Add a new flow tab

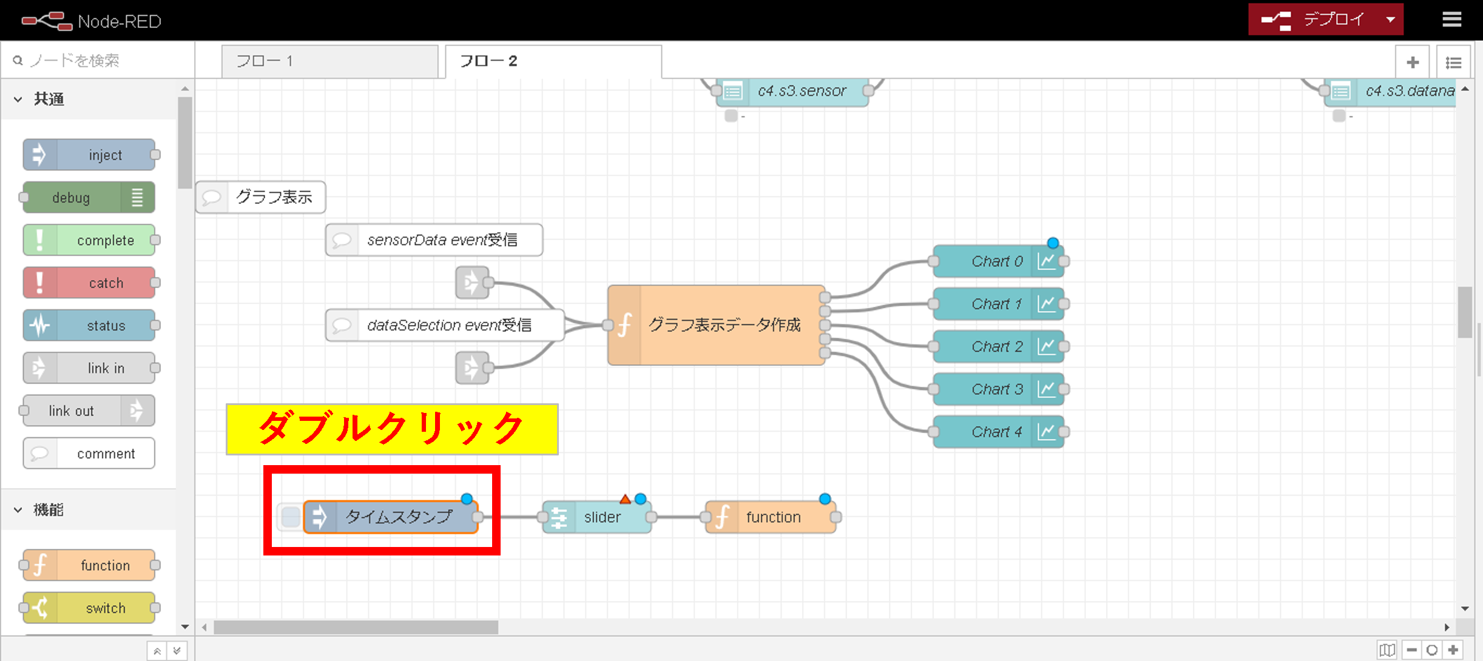(1413, 62)
